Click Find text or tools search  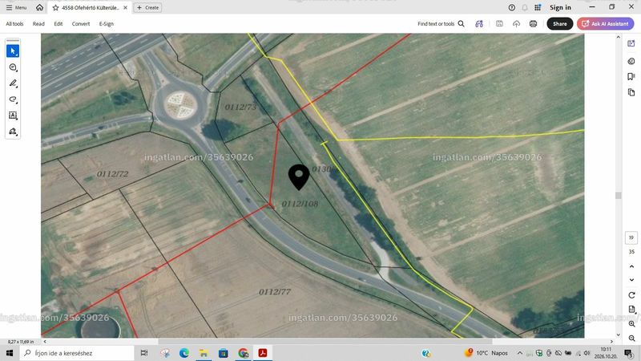(441, 24)
